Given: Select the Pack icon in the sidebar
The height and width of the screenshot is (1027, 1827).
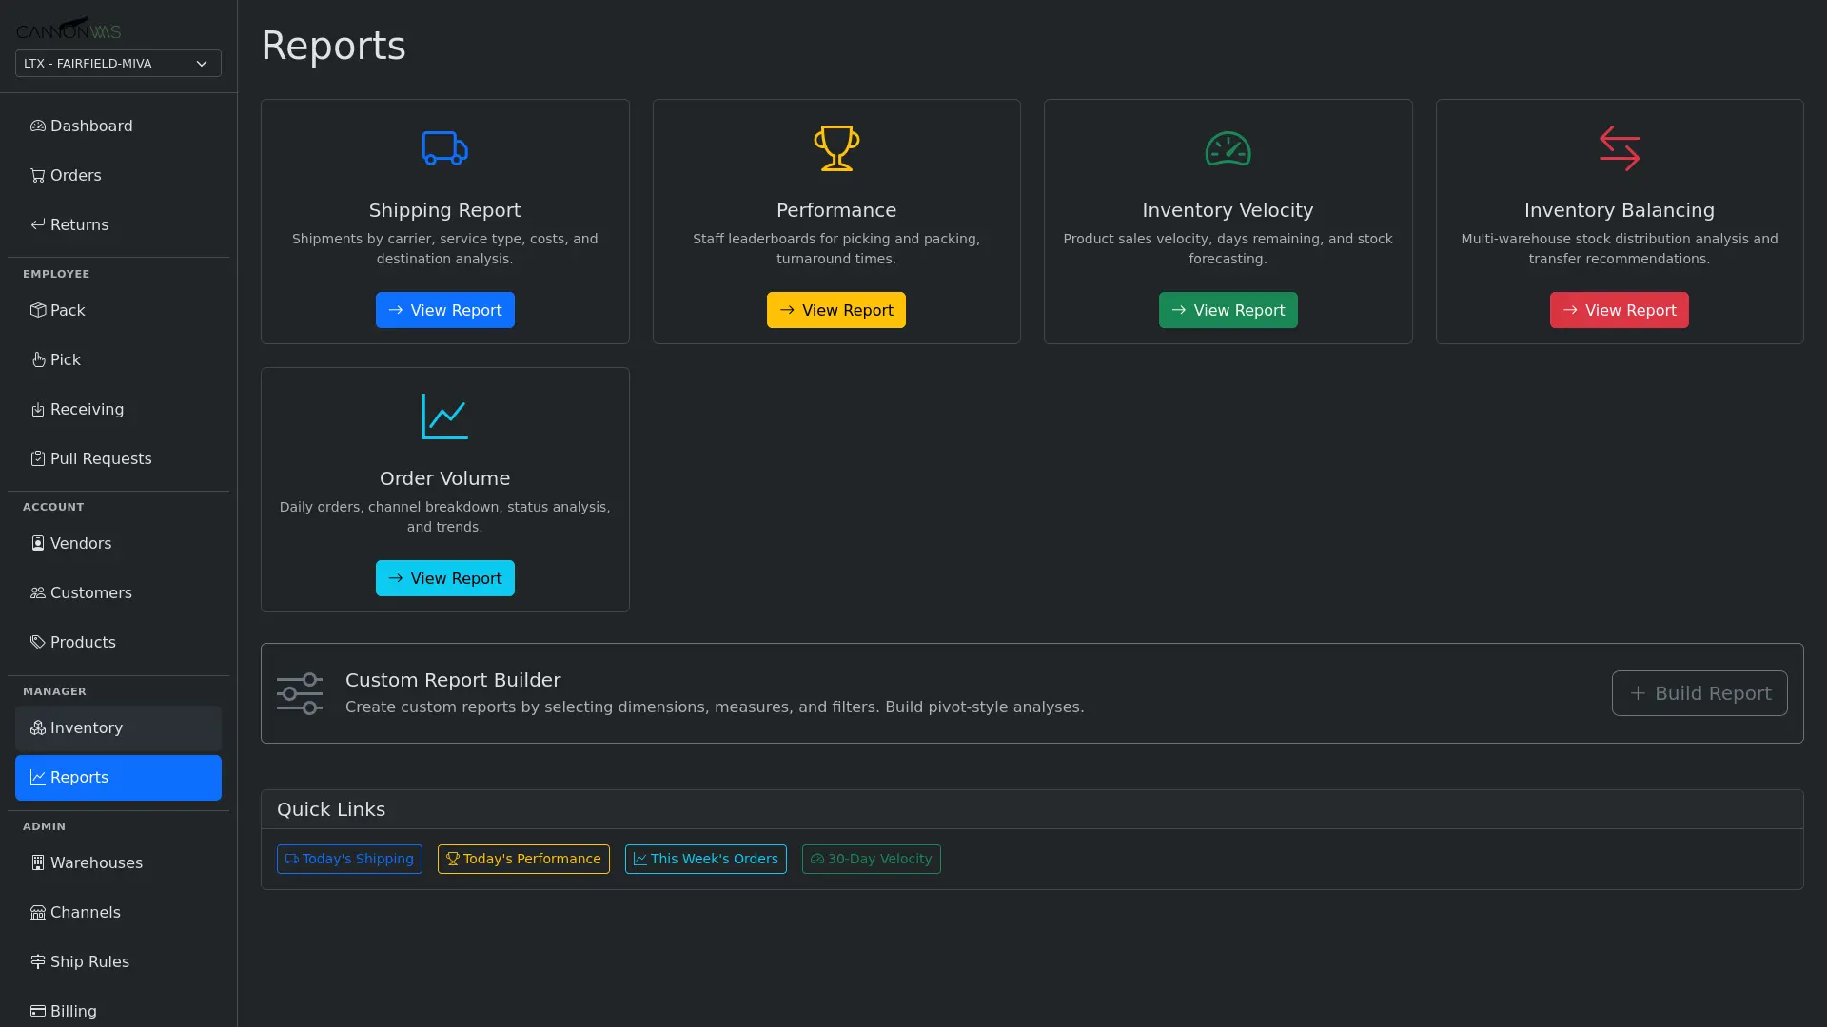Looking at the screenshot, I should coord(37,310).
